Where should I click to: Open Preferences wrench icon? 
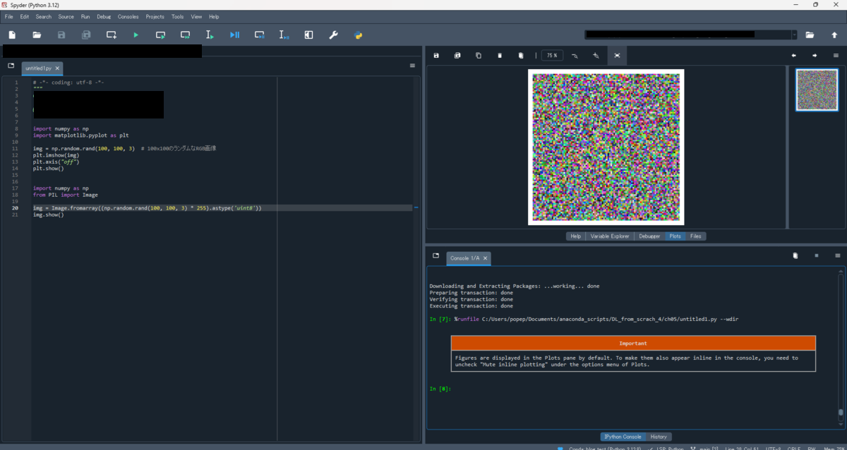click(x=333, y=35)
